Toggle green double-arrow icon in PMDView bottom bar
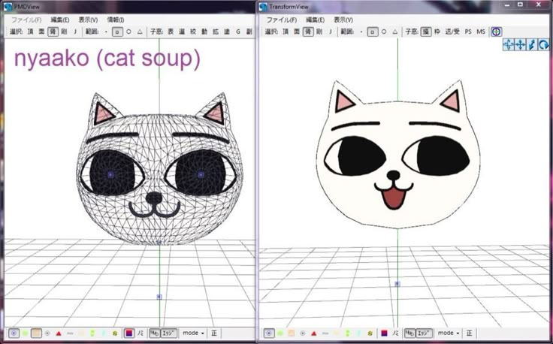This screenshot has height=344, width=553. click(x=92, y=333)
